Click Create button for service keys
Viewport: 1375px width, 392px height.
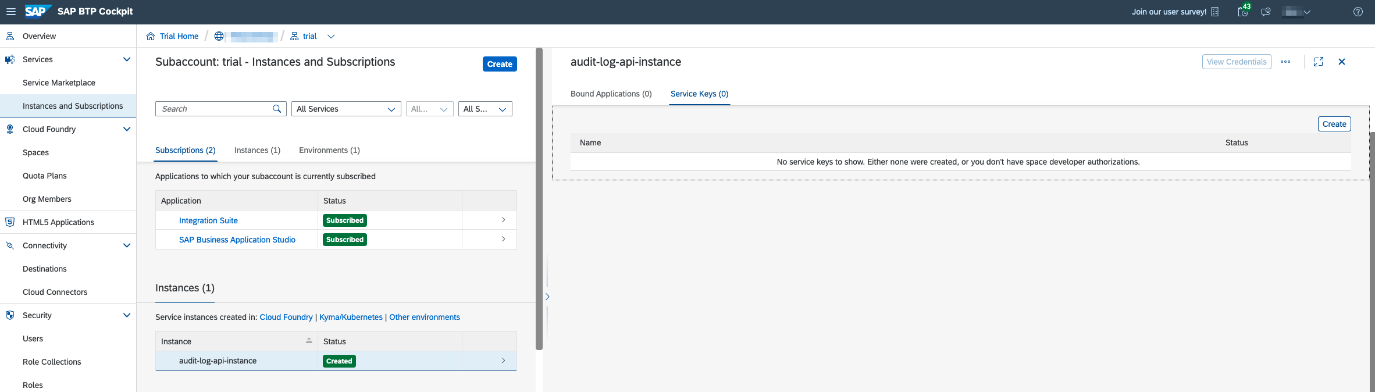1334,124
